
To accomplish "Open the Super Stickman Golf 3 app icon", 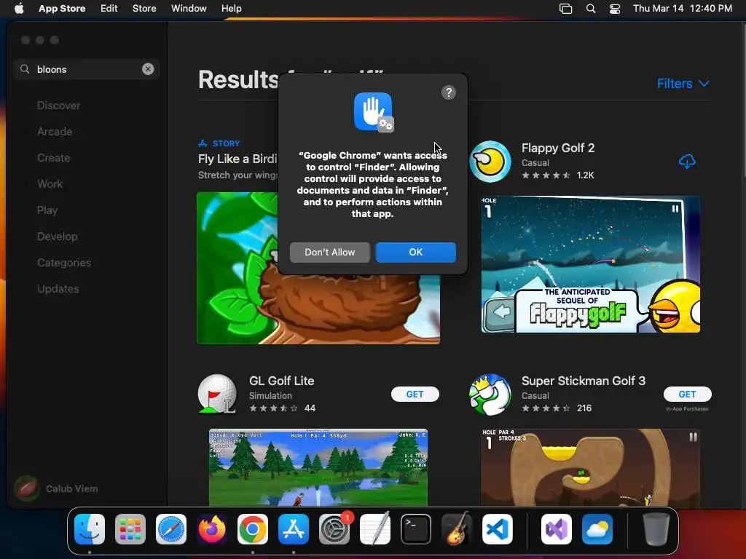I will [490, 395].
